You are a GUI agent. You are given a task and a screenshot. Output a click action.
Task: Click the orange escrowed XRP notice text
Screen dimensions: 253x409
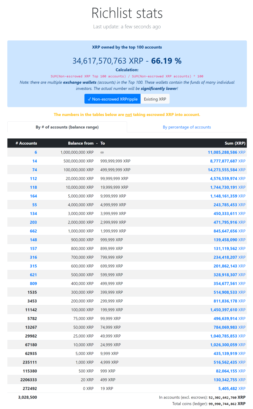pos(127,115)
